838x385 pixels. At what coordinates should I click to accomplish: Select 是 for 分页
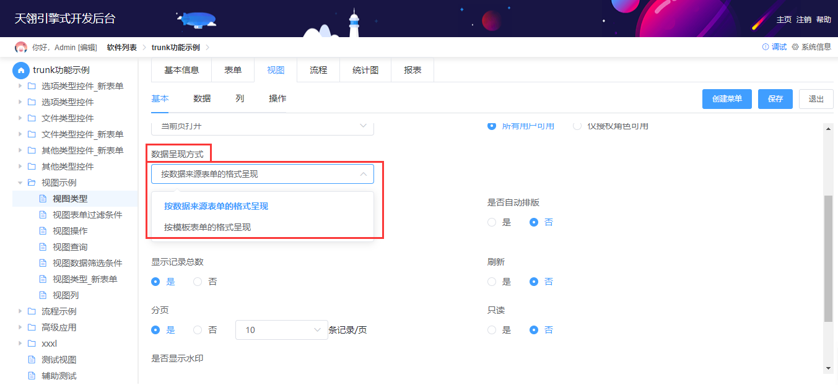click(x=156, y=330)
